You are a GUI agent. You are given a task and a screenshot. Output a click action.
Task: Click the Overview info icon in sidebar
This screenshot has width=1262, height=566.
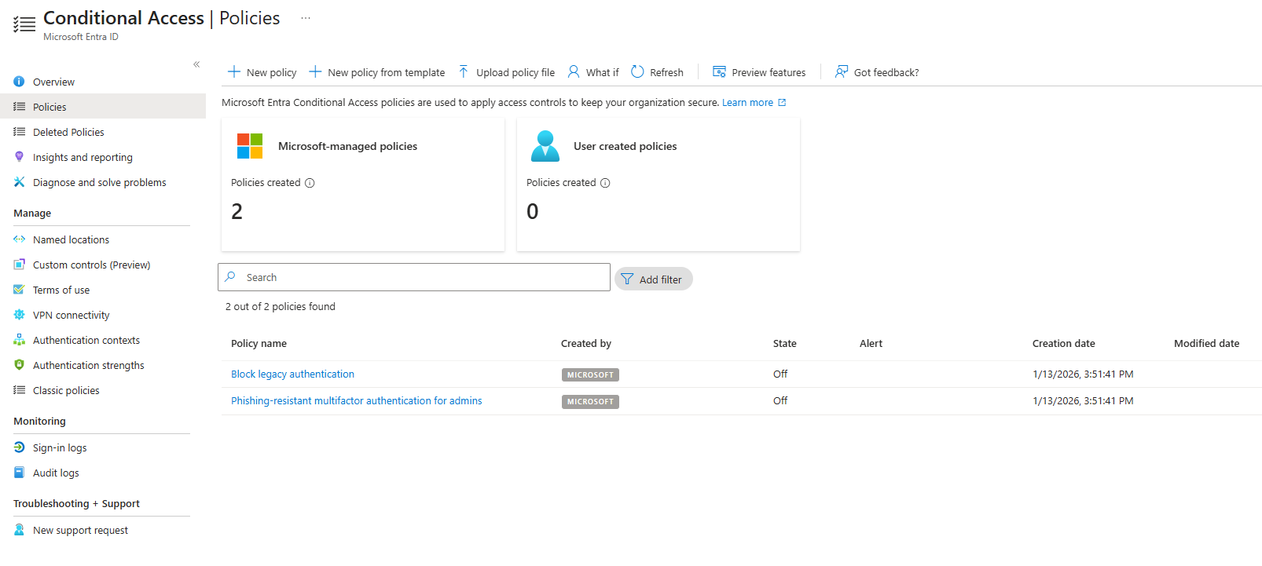pos(19,82)
